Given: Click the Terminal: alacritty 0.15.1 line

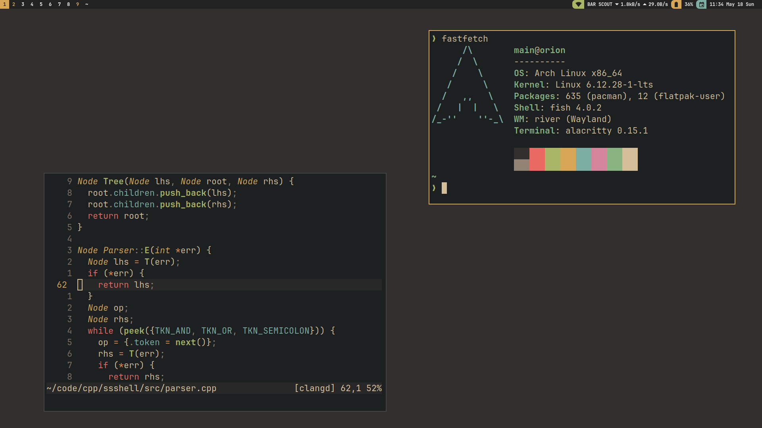Looking at the screenshot, I should tap(581, 131).
